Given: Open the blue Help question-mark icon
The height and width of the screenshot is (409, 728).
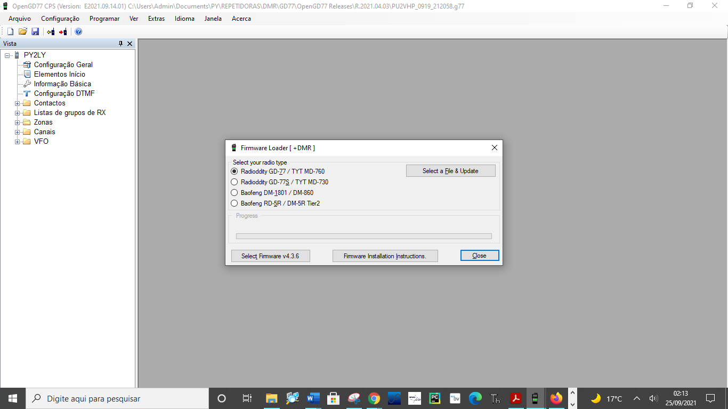Looking at the screenshot, I should coord(78,32).
